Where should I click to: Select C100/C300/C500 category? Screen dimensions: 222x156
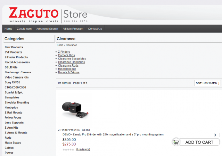15,87
